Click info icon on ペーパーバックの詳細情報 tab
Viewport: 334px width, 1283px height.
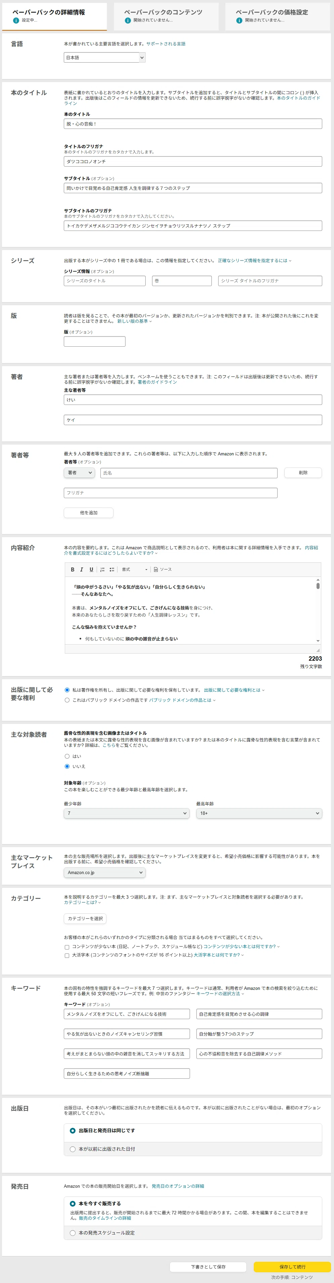pyautogui.click(x=16, y=21)
